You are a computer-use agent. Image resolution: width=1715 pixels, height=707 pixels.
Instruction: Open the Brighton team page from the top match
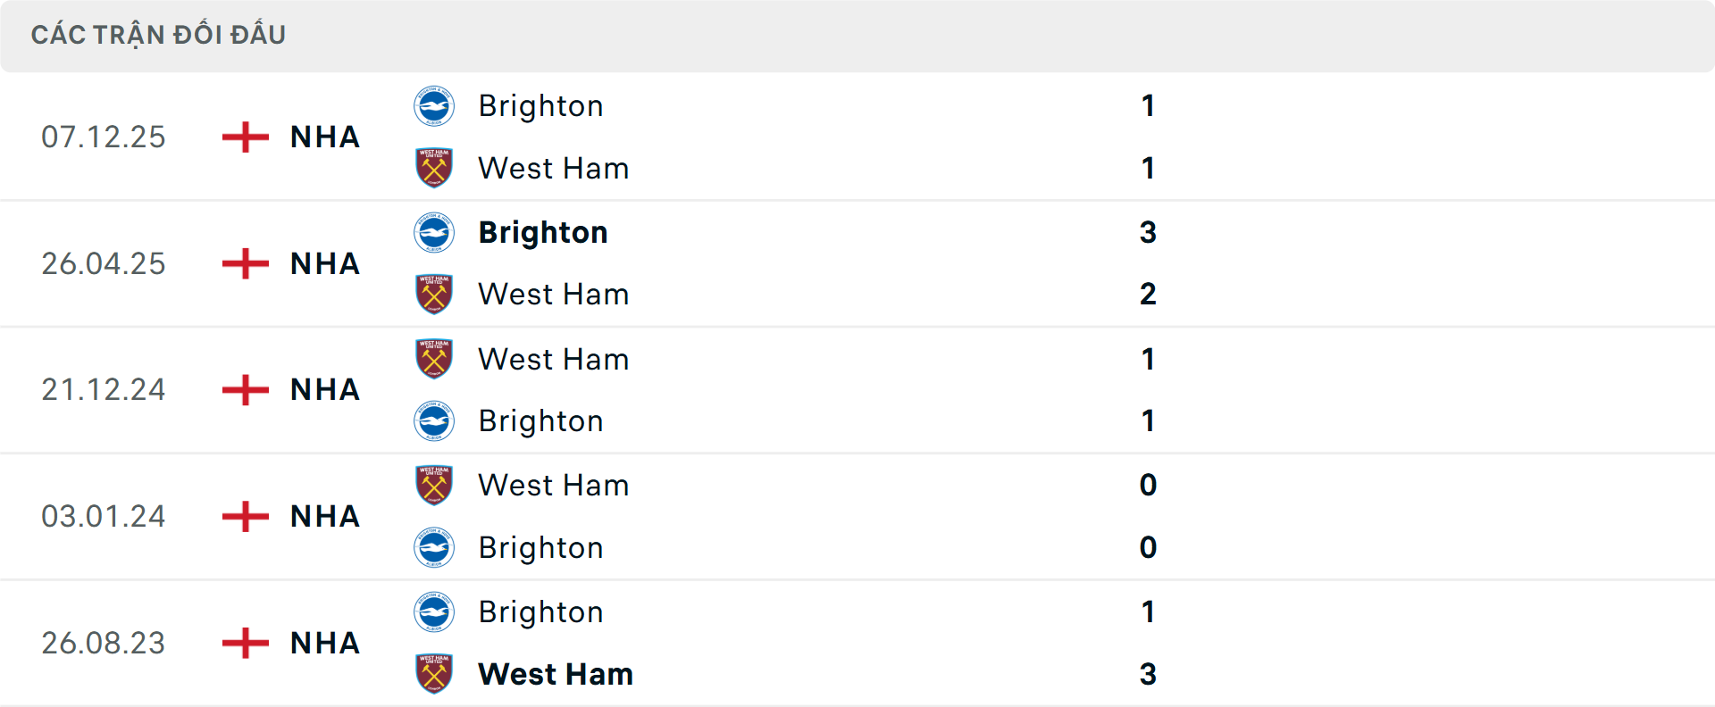pos(540,105)
